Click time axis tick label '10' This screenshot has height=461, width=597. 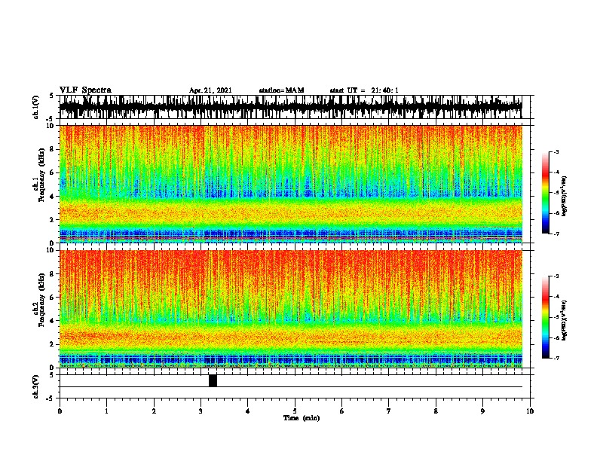tap(530, 411)
